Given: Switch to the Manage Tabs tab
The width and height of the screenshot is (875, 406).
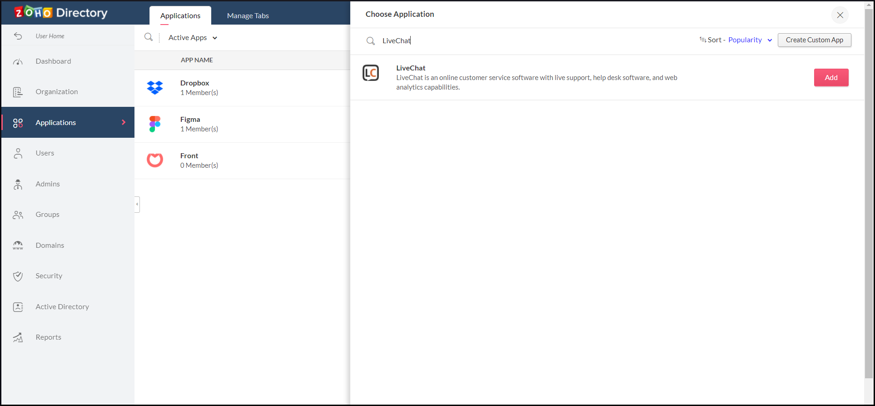Looking at the screenshot, I should click(248, 15).
